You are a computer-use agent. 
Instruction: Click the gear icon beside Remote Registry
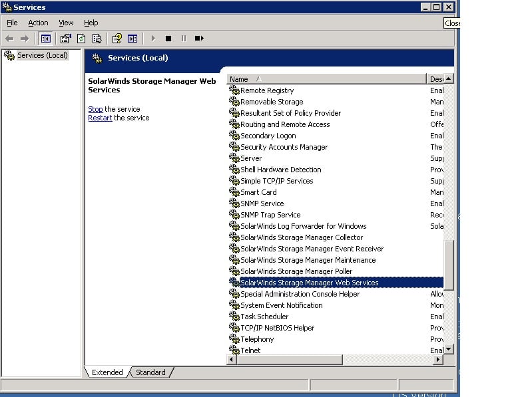pos(234,90)
